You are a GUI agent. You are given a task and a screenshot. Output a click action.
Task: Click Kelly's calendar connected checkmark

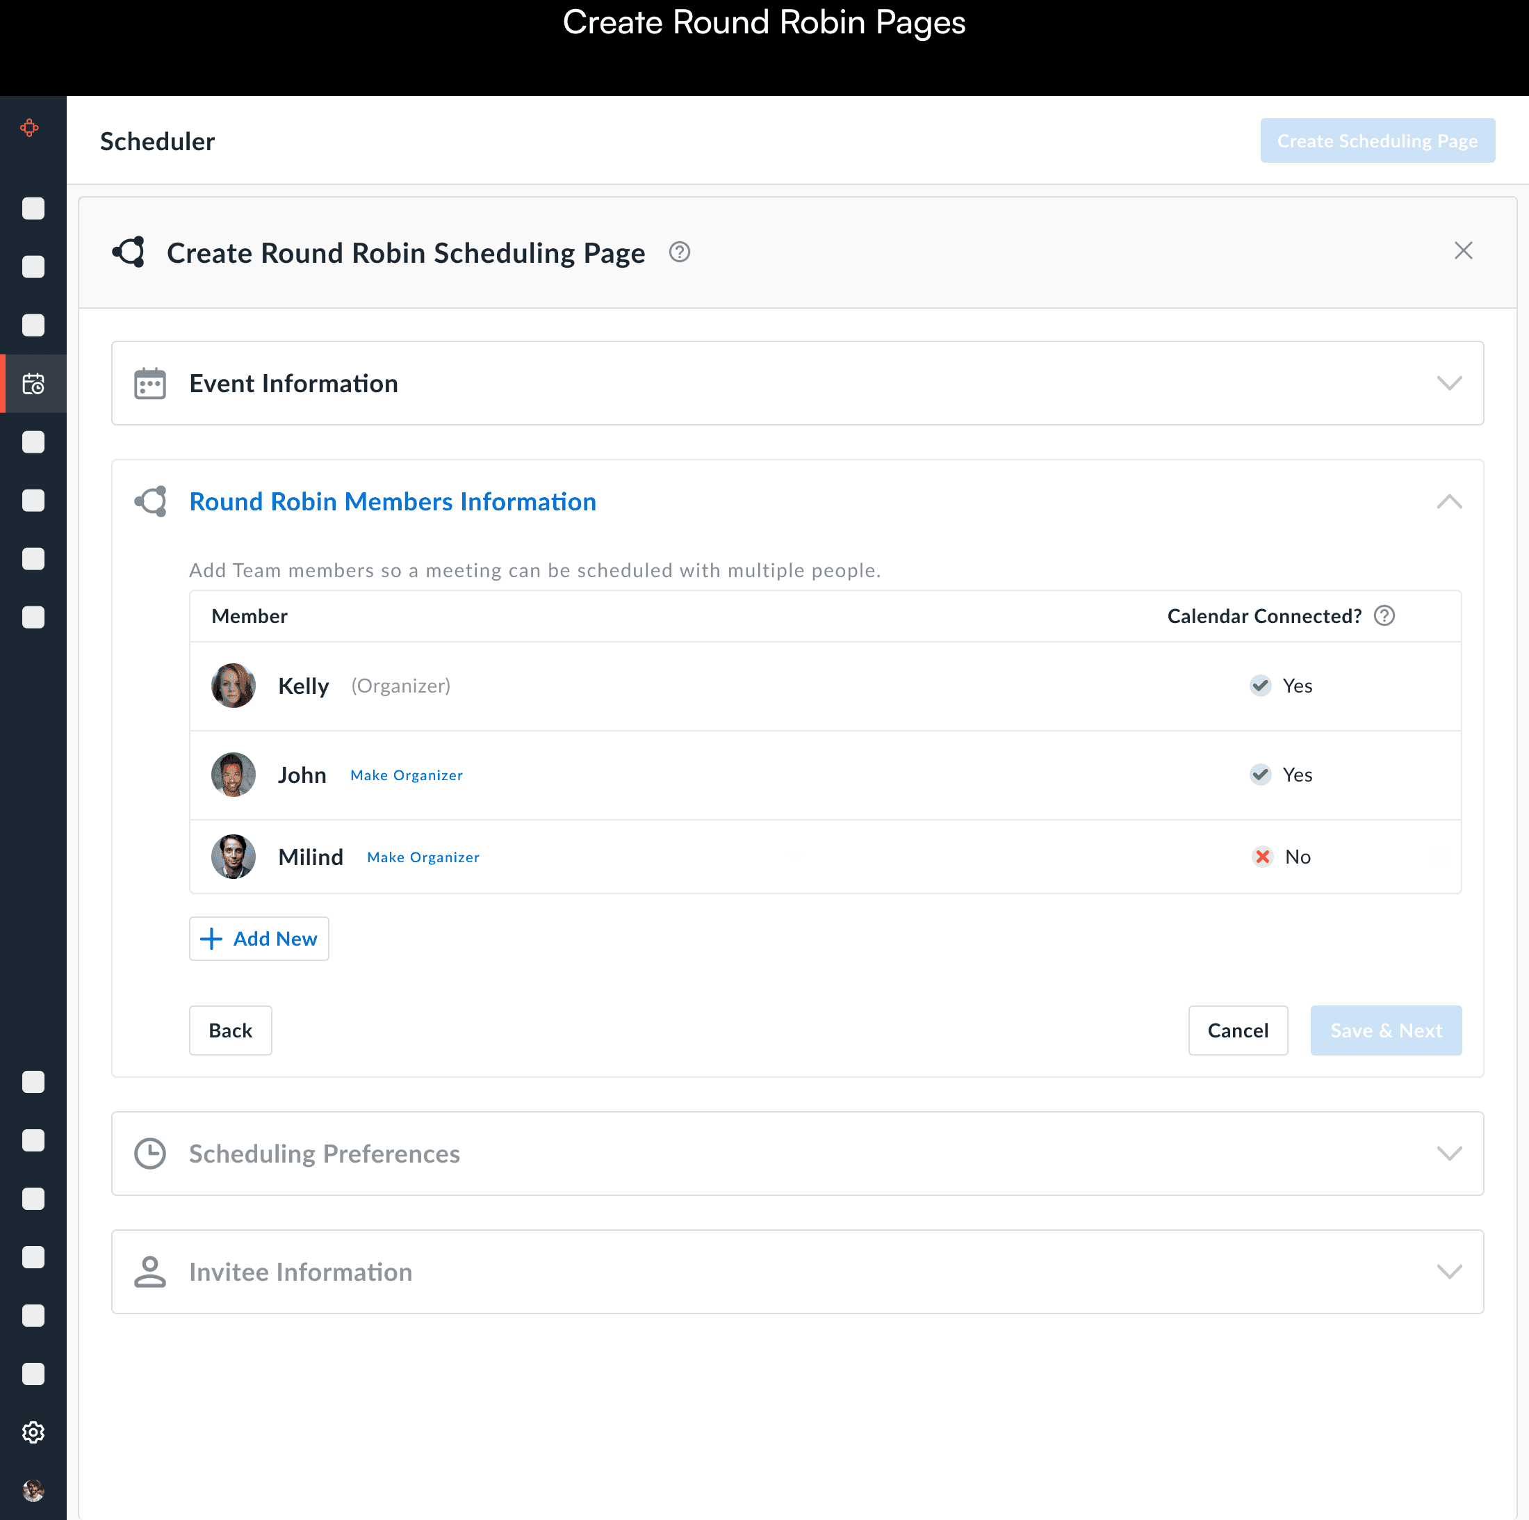[x=1260, y=685]
